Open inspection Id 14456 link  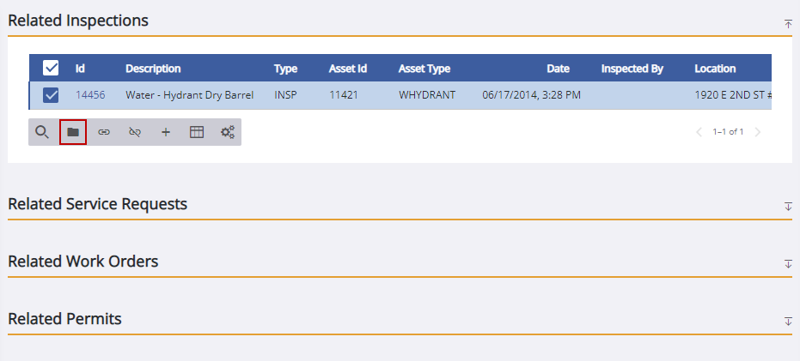pyautogui.click(x=90, y=95)
